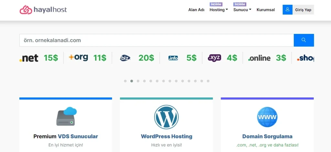Click the blue search magnifier button
Image resolution: width=331 pixels, height=152 pixels.
pyautogui.click(x=304, y=40)
